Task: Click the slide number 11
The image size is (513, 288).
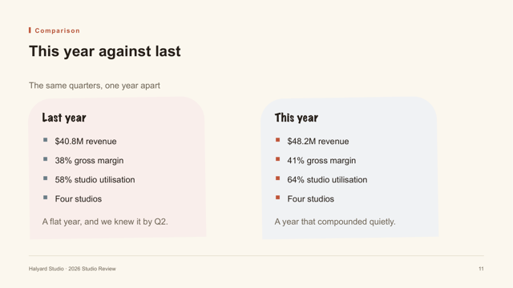Action: tap(481, 269)
